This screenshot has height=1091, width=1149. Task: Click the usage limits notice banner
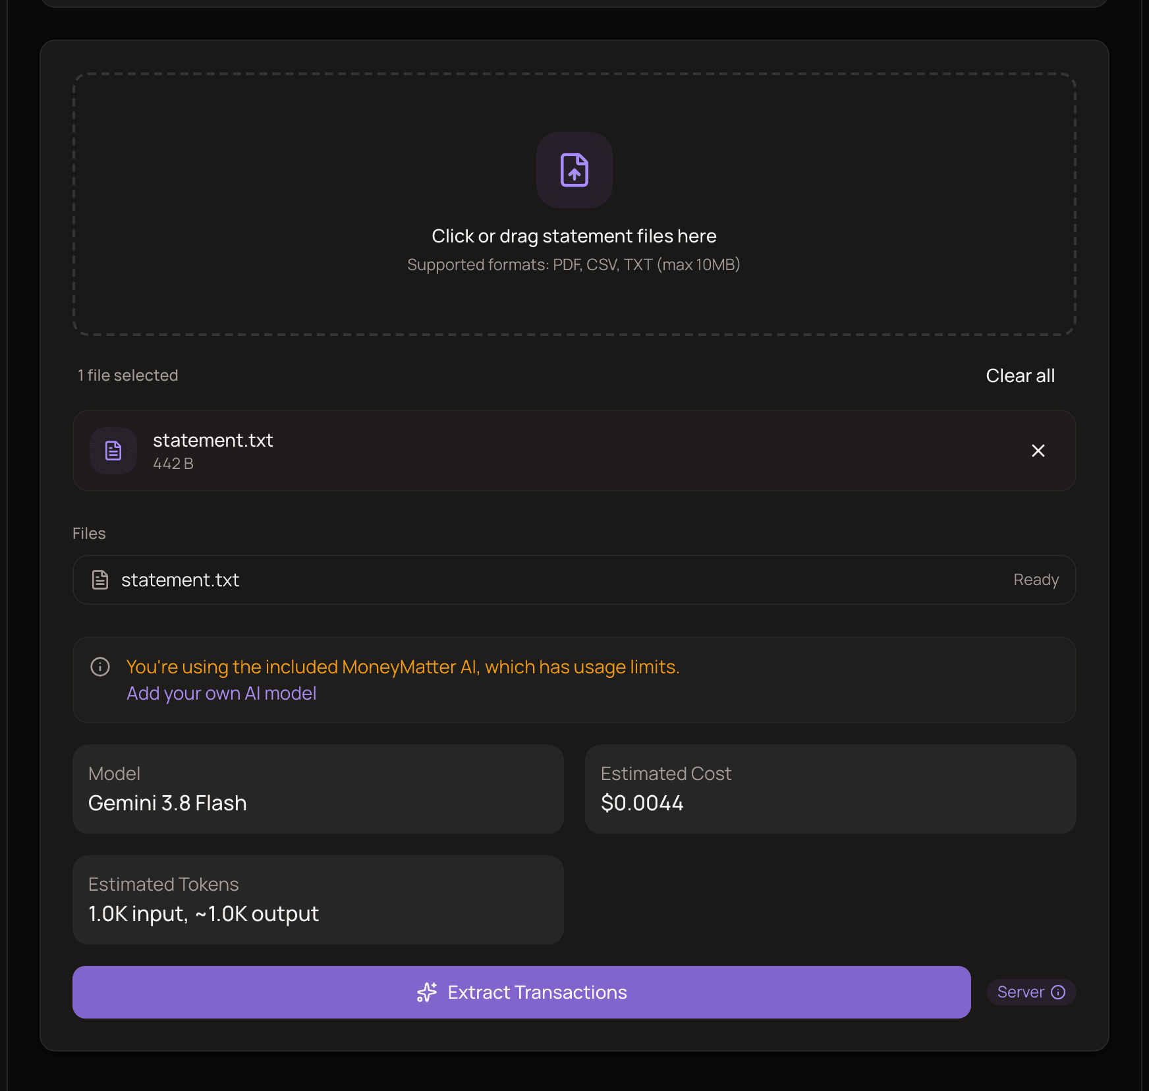click(574, 680)
